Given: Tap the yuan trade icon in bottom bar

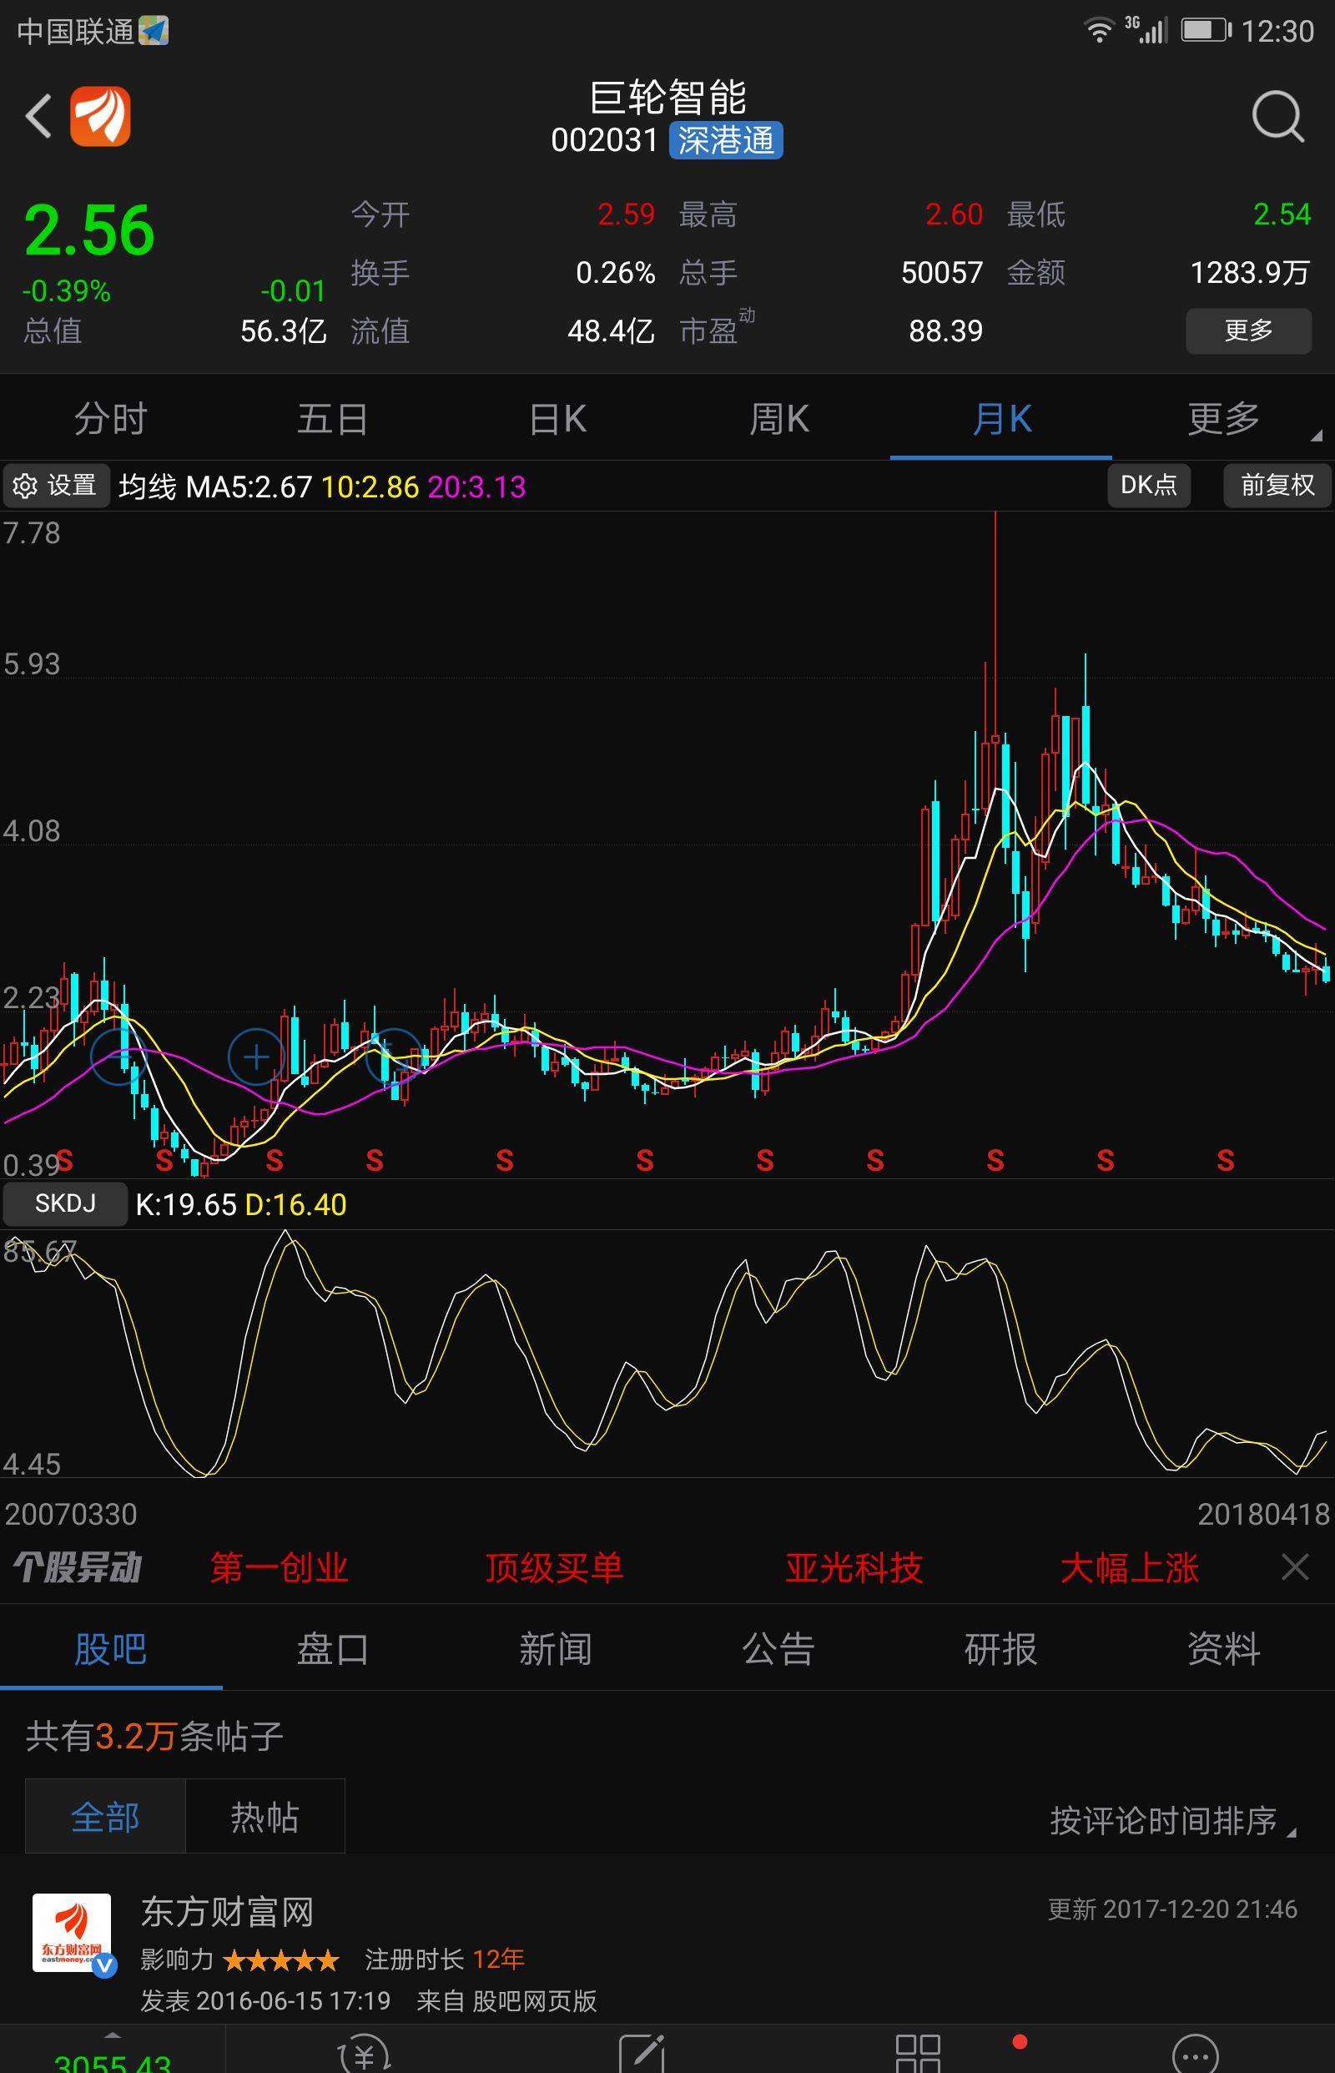Looking at the screenshot, I should coord(364,2055).
